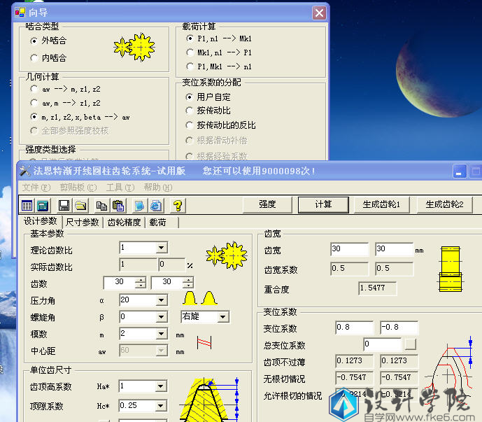Image resolution: width=482 pixels, height=422 pixels.
Task: Open the 模数 m dropdown
Action: pyautogui.click(x=161, y=335)
